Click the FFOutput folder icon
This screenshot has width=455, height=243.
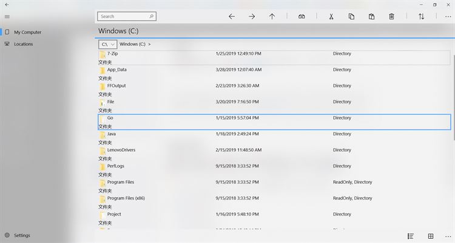click(x=102, y=87)
